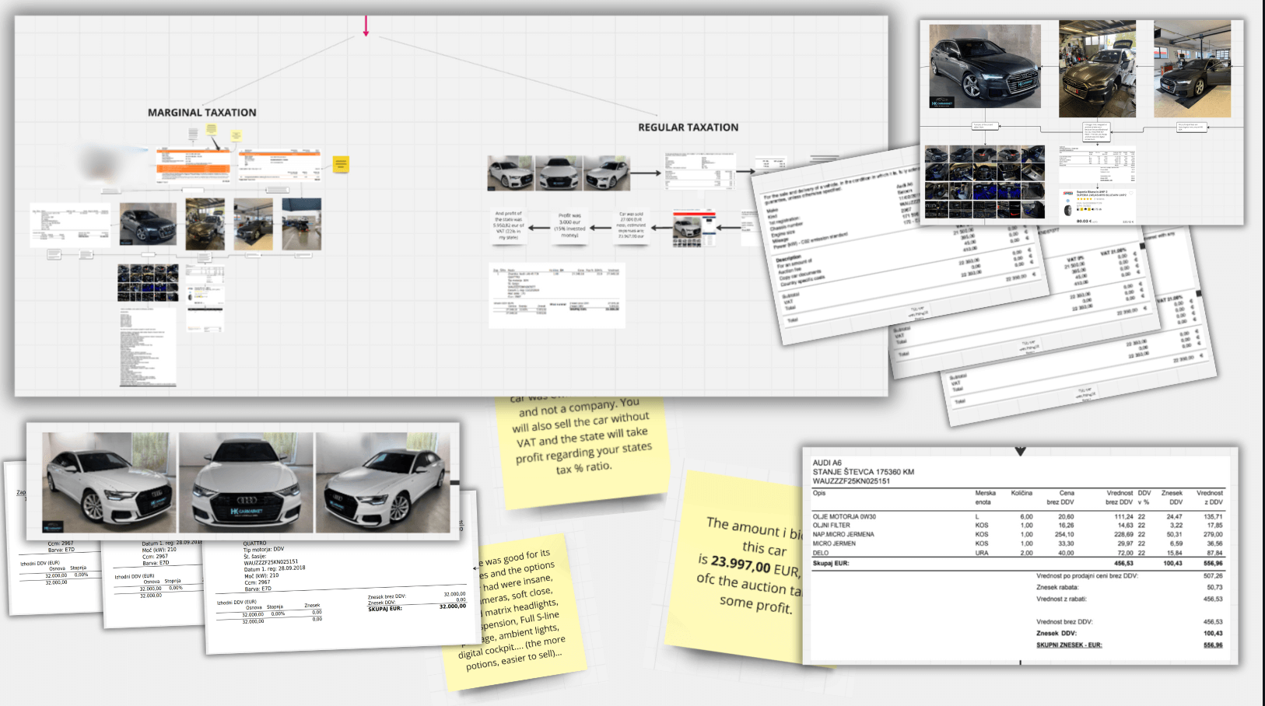The image size is (1265, 706).
Task: Select the long text document under Marginal Taxation
Action: click(x=148, y=347)
